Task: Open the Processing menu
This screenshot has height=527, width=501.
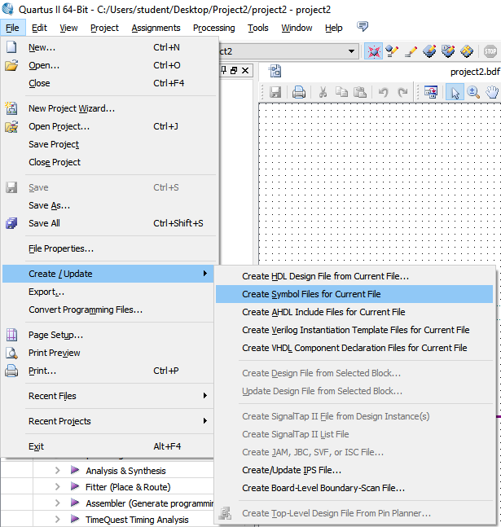Action: point(213,28)
